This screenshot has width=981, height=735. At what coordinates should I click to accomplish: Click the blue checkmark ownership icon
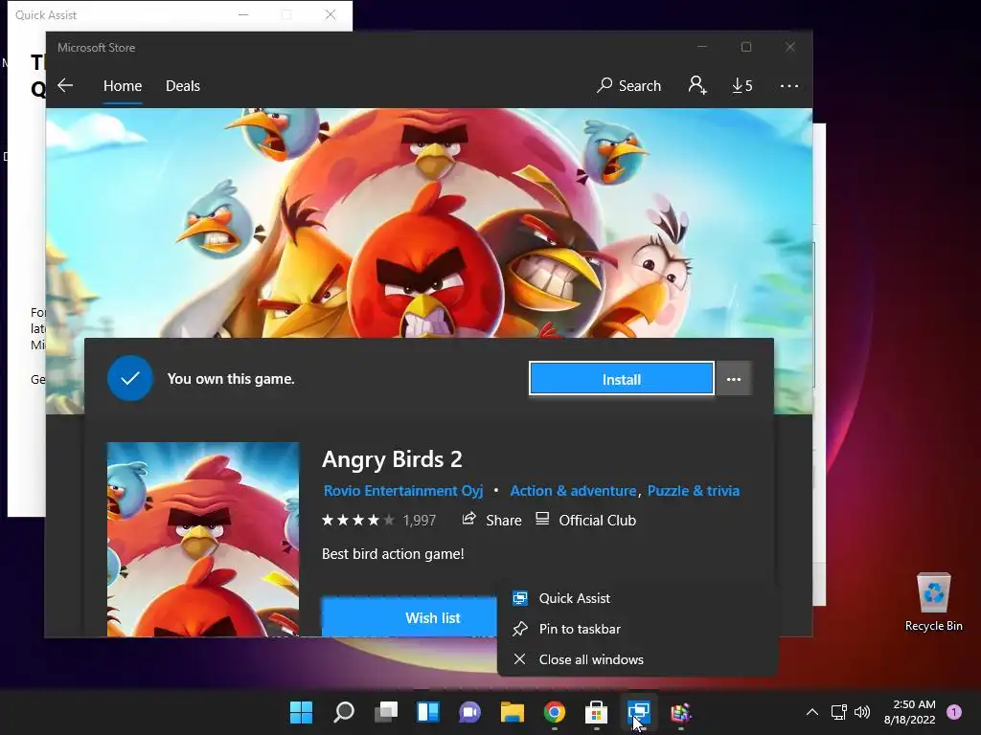point(130,379)
